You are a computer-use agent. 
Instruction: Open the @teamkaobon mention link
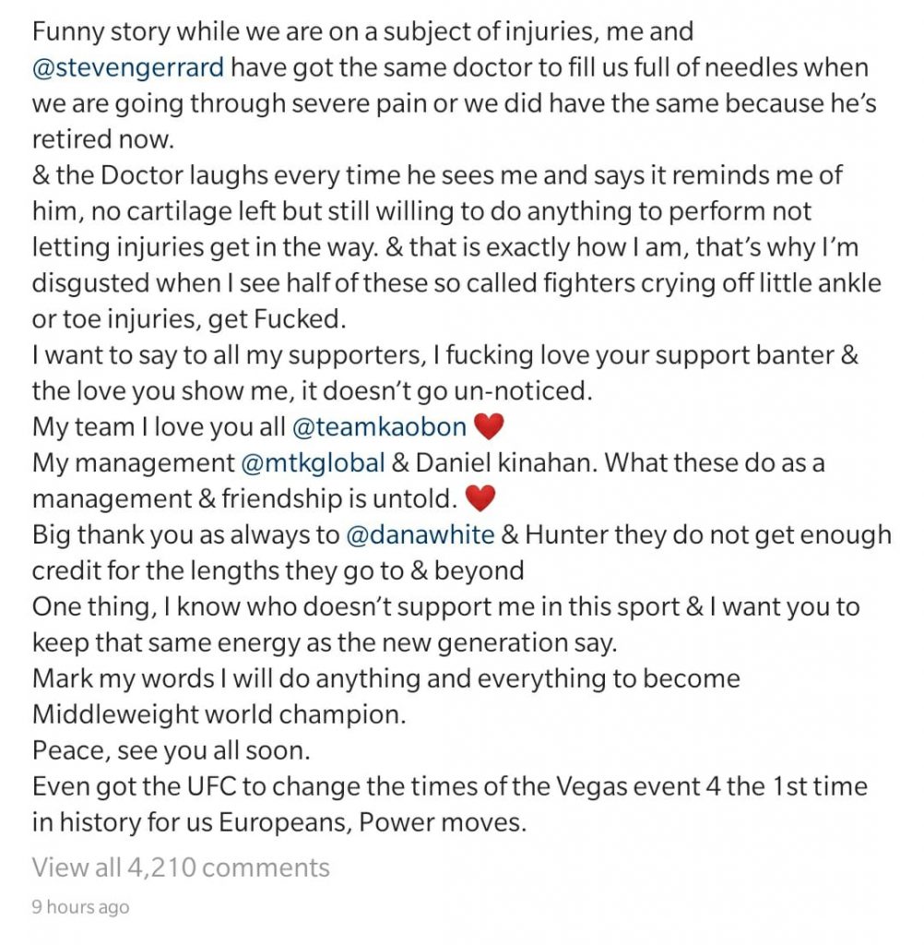click(x=380, y=426)
